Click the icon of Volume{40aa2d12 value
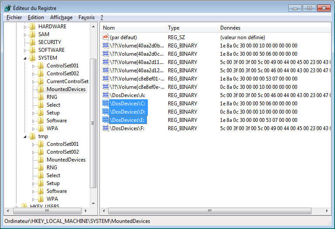The height and width of the screenshot is (229, 335). (x=106, y=71)
